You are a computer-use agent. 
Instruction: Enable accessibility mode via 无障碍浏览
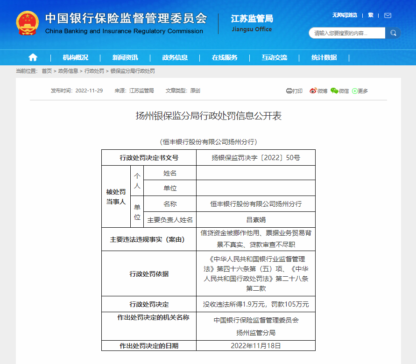pyautogui.click(x=345, y=15)
